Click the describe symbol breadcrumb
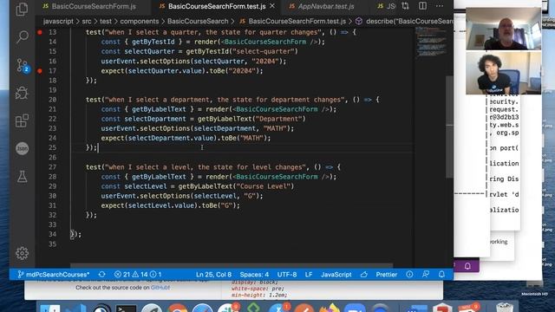The height and width of the screenshot is (312, 555). click(404, 21)
